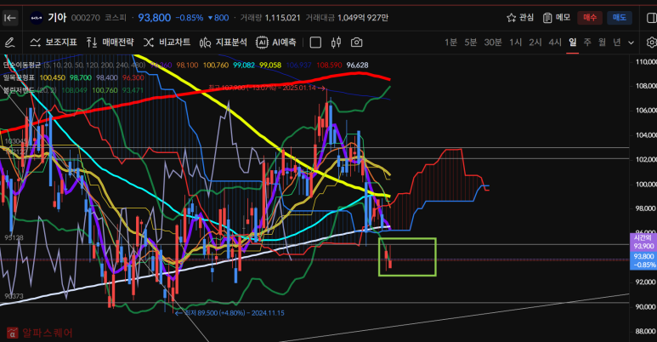The height and width of the screenshot is (342, 657).
Task: Add 기아 to watchlist with 관심 star
Action: (520, 18)
